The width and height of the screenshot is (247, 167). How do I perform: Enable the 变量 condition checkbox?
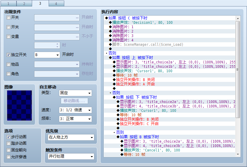coord(8,36)
